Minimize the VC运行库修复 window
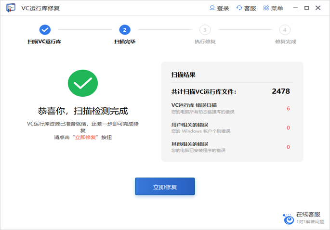The image size is (330, 230). pos(295,8)
